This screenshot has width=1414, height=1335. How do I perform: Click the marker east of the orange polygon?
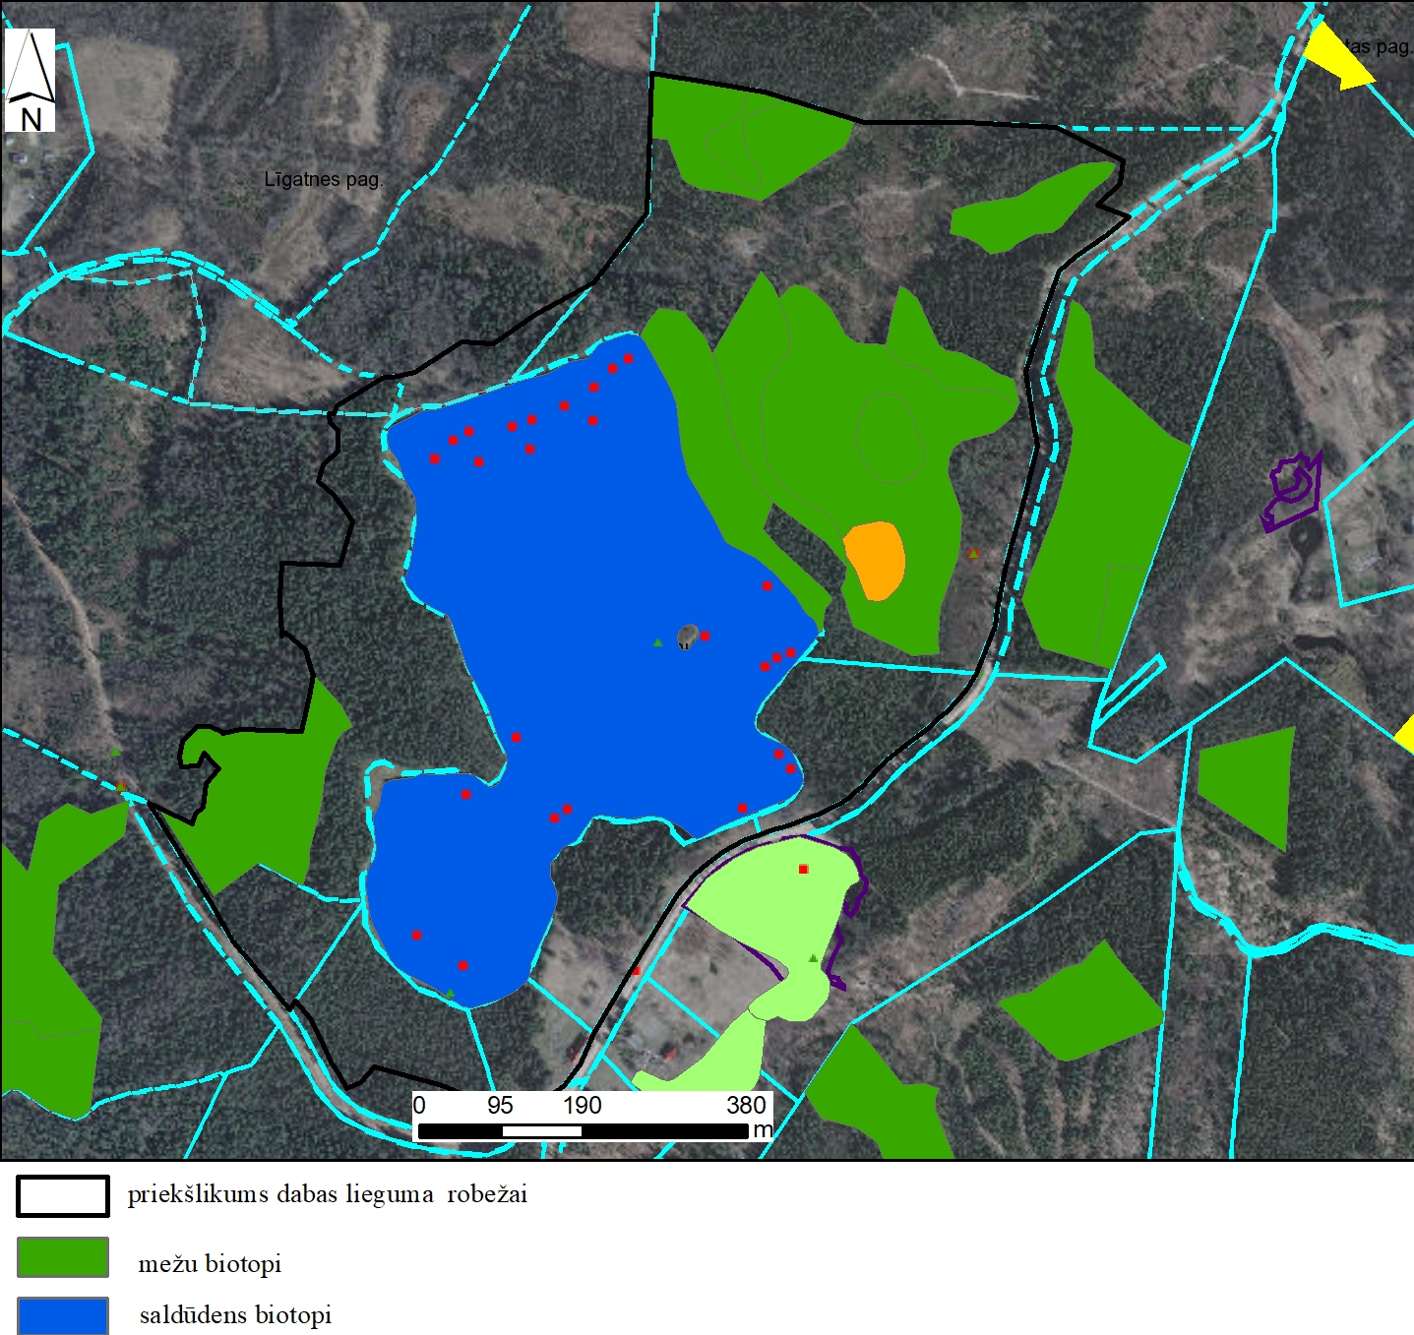pyautogui.click(x=973, y=554)
